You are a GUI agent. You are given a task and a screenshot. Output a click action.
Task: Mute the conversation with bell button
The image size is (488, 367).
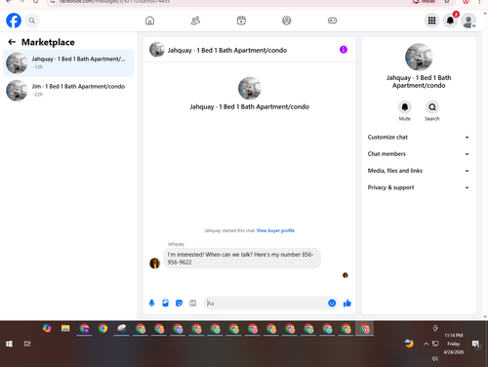coord(404,107)
